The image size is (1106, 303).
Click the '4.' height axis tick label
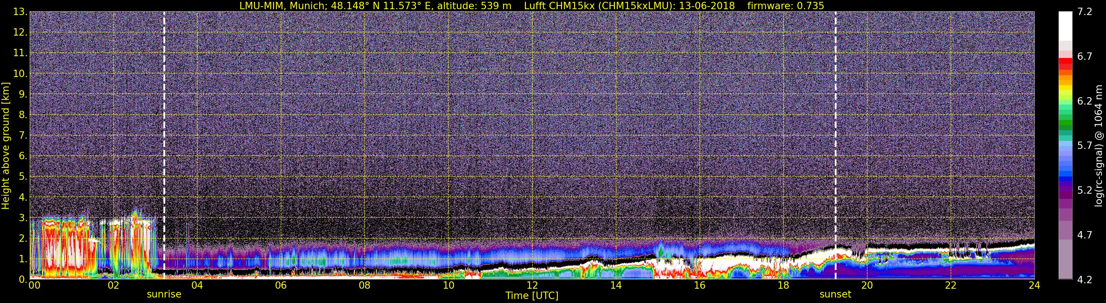(x=23, y=197)
